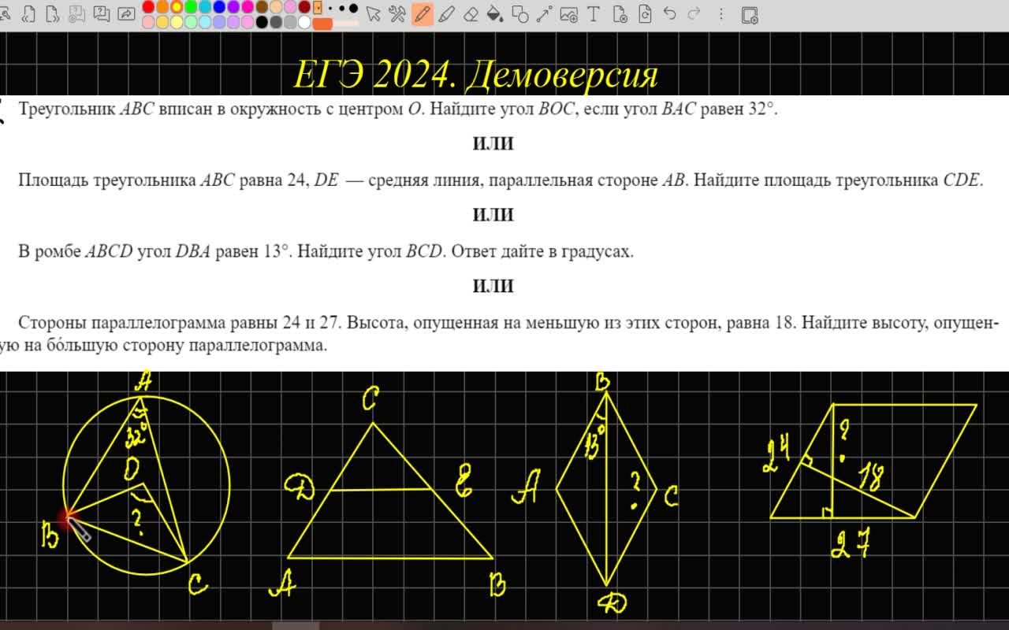Pick the dark gray color swatch
The width and height of the screenshot is (1009, 630).
(276, 22)
